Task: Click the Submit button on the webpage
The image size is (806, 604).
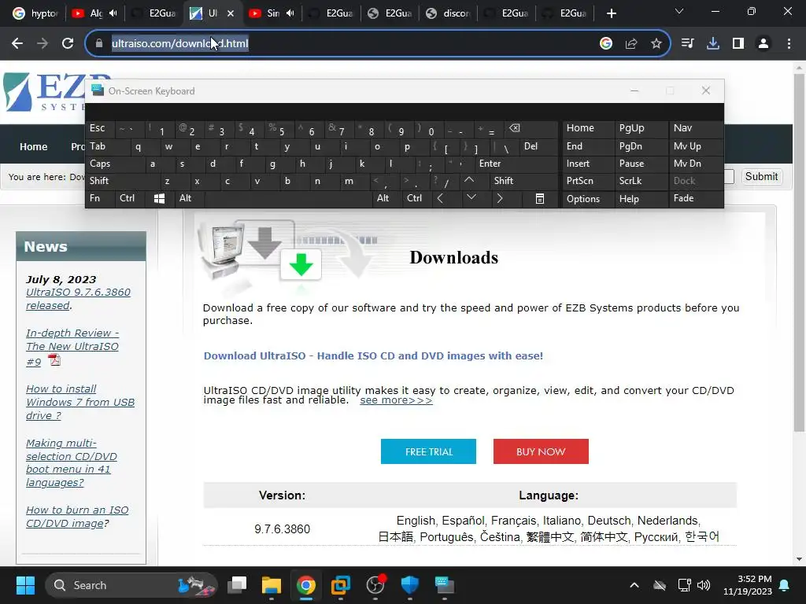Action: pyautogui.click(x=761, y=177)
